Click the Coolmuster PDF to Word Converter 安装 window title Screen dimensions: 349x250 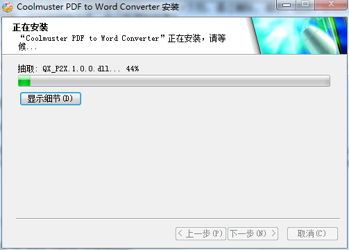[x=98, y=7]
